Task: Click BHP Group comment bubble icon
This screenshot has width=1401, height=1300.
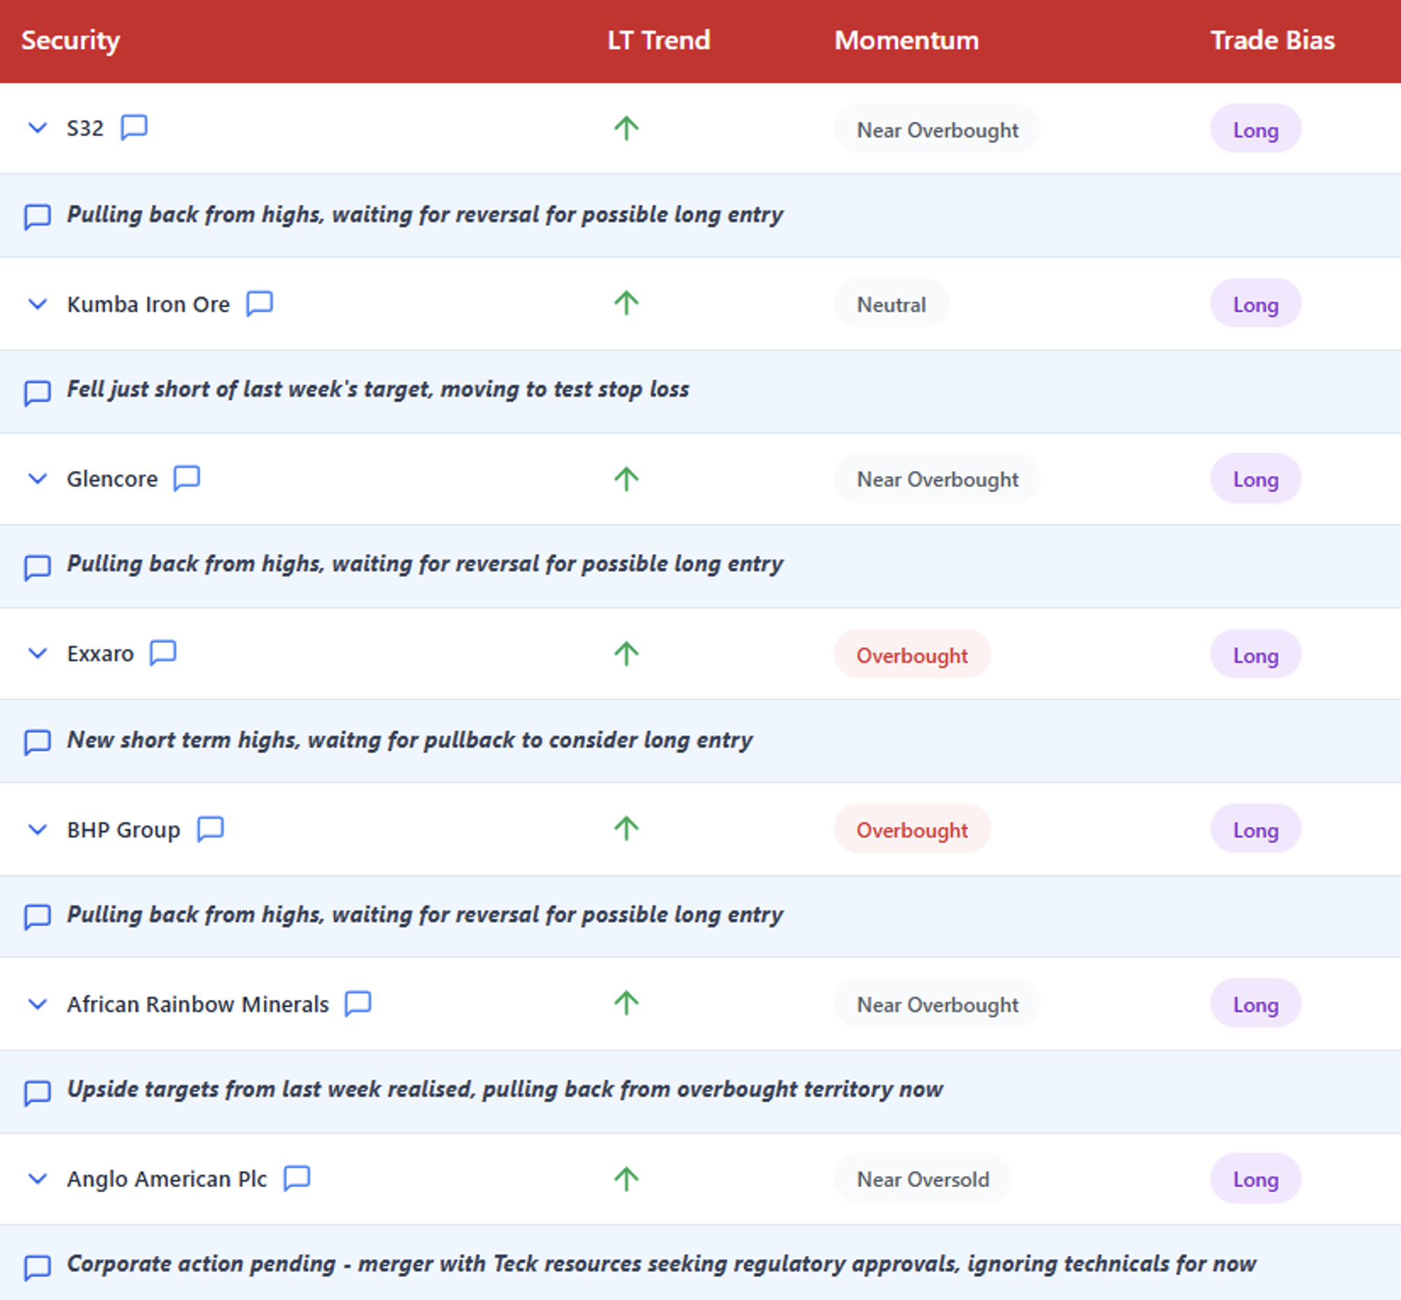Action: pos(210,828)
